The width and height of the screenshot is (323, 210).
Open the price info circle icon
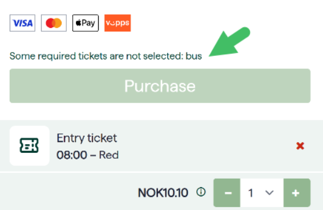(201, 192)
